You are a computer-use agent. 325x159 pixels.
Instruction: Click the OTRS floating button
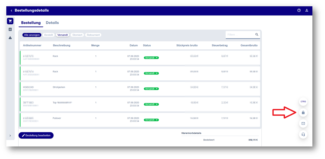click(303, 102)
